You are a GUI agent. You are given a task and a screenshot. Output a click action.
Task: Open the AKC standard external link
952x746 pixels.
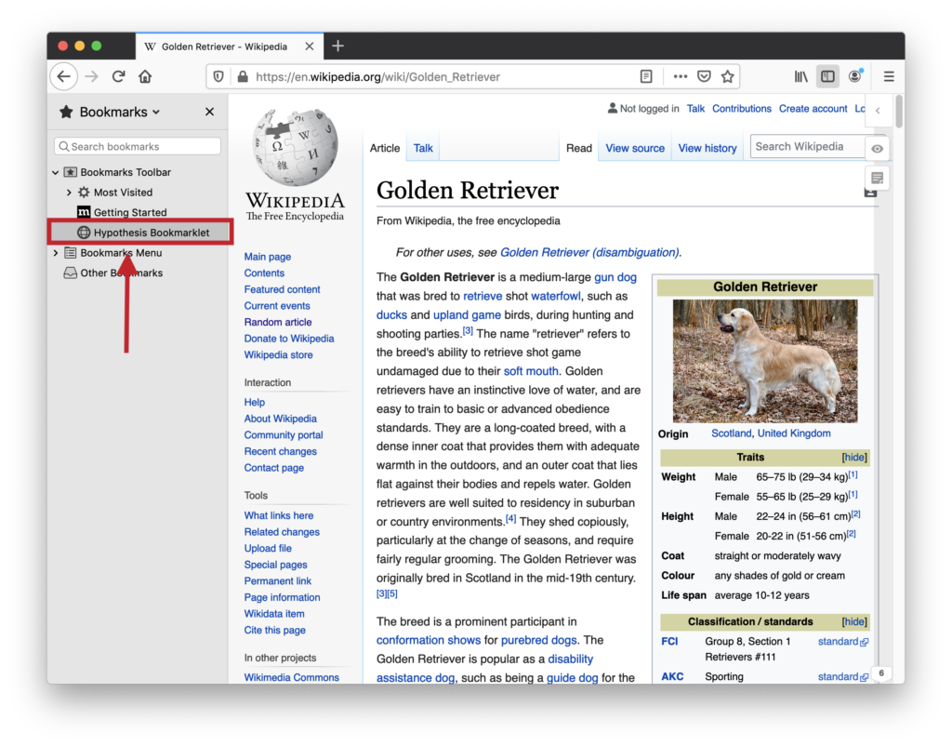click(x=842, y=677)
